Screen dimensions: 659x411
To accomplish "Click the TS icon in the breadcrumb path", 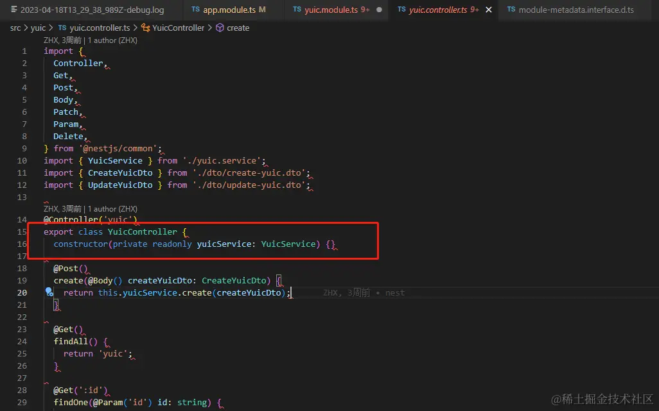I will click(62, 28).
